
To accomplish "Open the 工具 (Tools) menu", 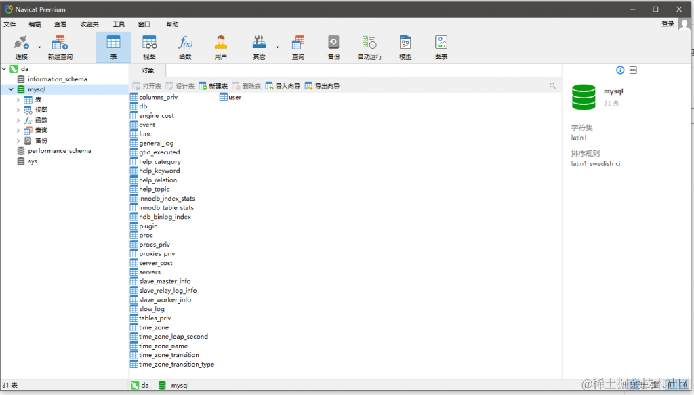I will [x=118, y=24].
